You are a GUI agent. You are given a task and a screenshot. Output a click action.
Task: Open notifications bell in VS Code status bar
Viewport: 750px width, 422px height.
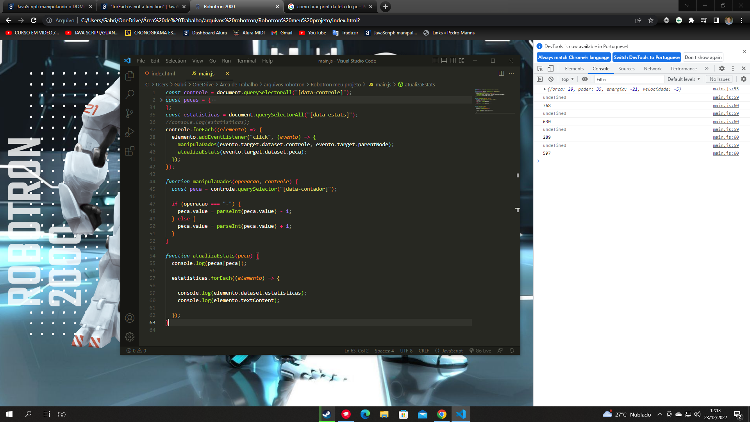coord(512,350)
